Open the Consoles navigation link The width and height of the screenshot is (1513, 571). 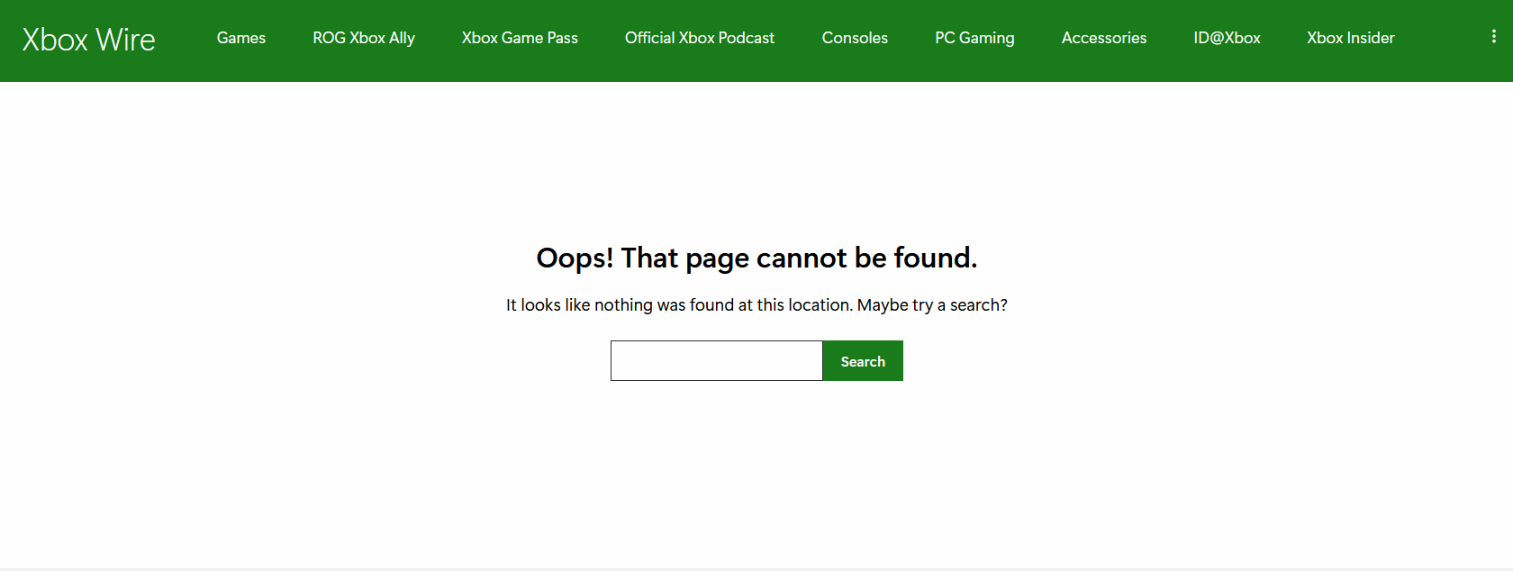pos(854,38)
